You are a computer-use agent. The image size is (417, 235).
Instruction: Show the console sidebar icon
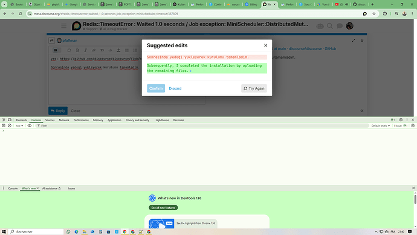pos(4,125)
